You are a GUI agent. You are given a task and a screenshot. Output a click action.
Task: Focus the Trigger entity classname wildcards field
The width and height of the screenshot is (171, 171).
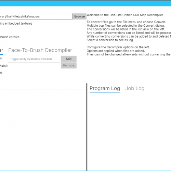point(34,59)
